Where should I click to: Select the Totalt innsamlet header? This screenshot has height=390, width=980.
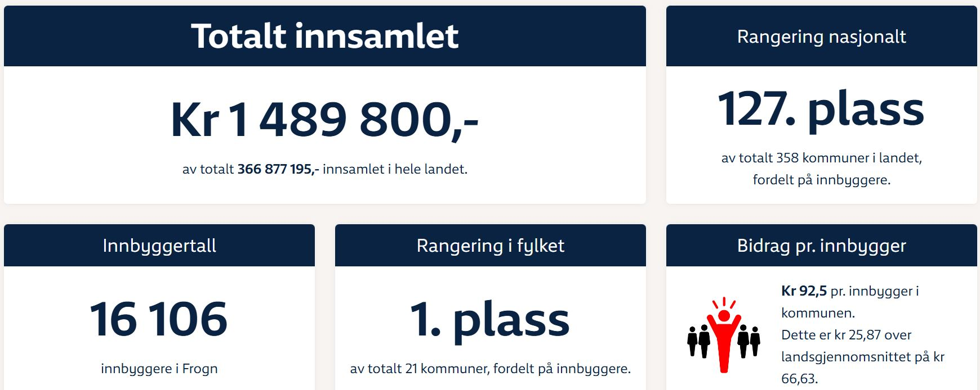(x=325, y=36)
